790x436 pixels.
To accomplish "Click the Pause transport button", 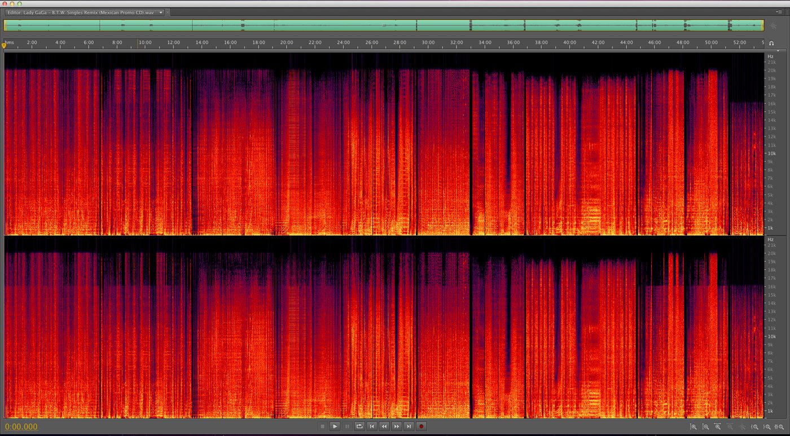I will pos(347,426).
